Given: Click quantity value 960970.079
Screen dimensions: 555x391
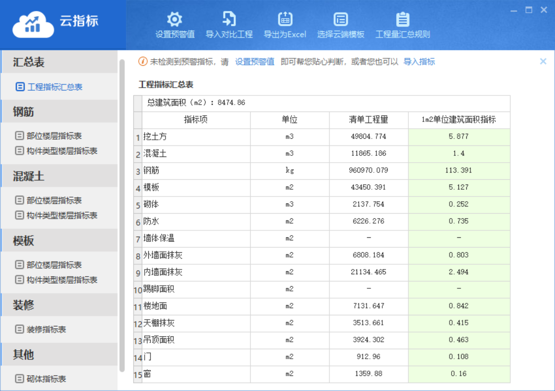Looking at the screenshot, I should [x=369, y=170].
